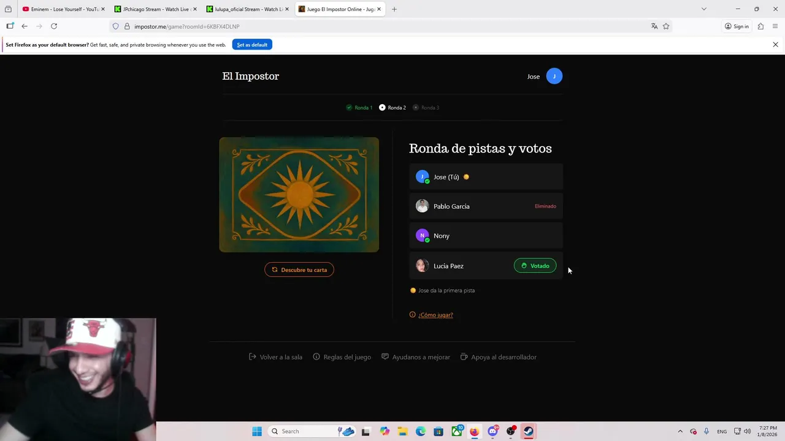Click the Firefox taskbar icon
This screenshot has height=441, width=785.
point(475,431)
